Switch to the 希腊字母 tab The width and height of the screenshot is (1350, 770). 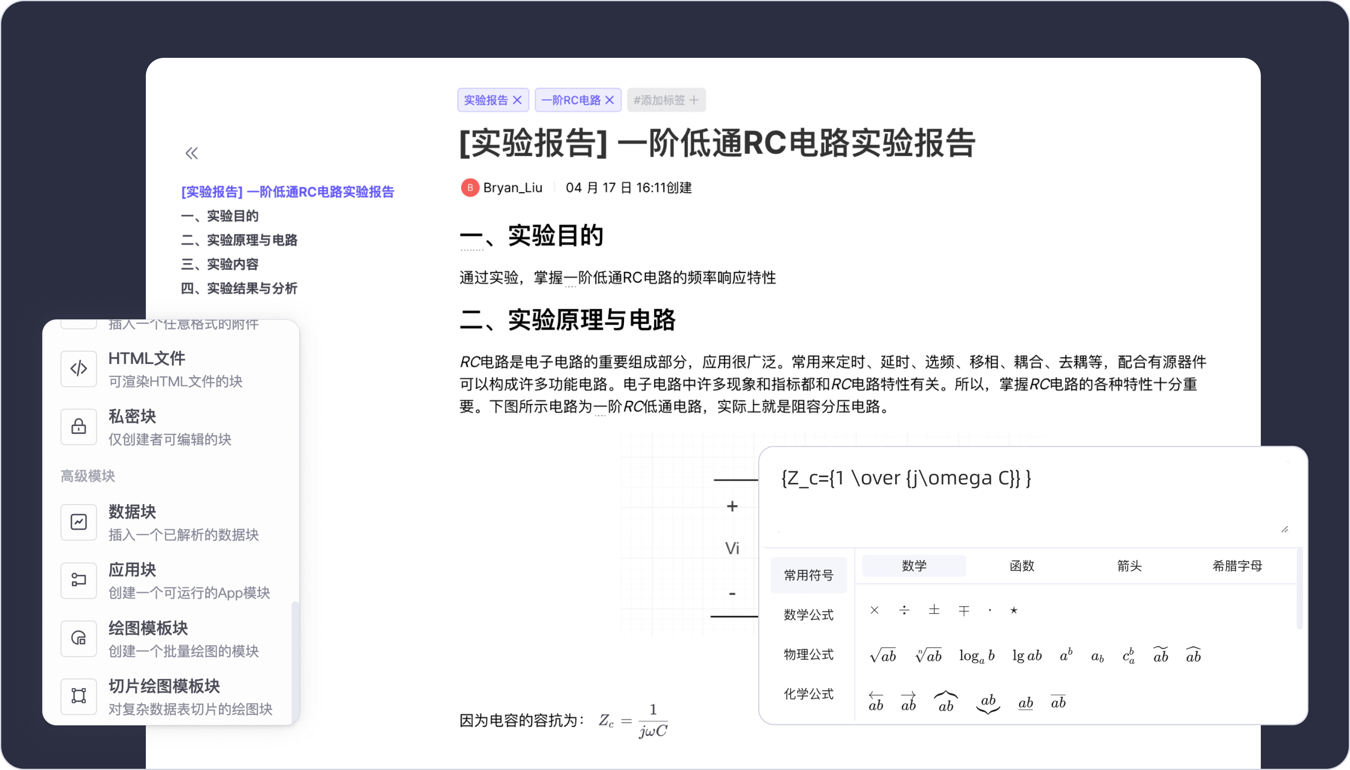1237,566
